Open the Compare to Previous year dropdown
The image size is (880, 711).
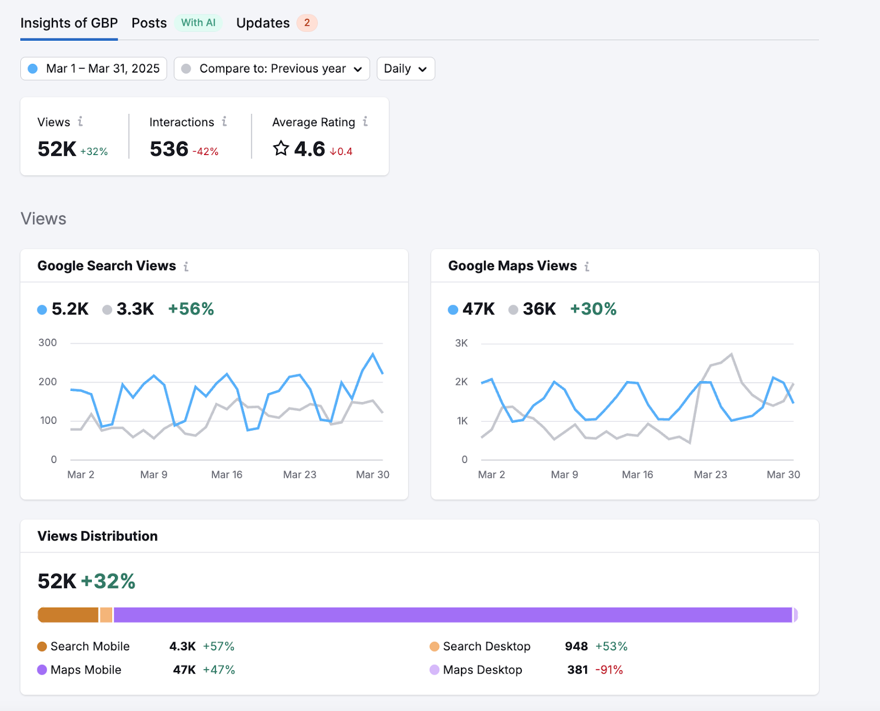point(271,69)
